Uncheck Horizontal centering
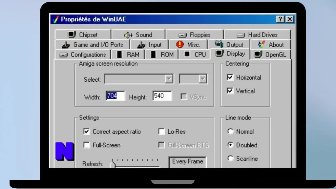The image size is (336, 189). coord(230,77)
